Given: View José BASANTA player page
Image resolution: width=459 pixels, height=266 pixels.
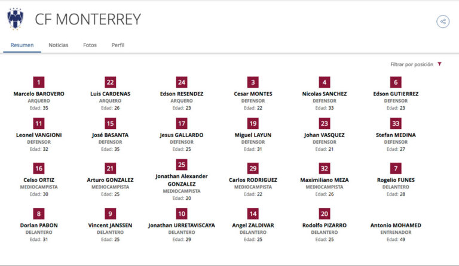Looking at the screenshot, I should 110,135.
